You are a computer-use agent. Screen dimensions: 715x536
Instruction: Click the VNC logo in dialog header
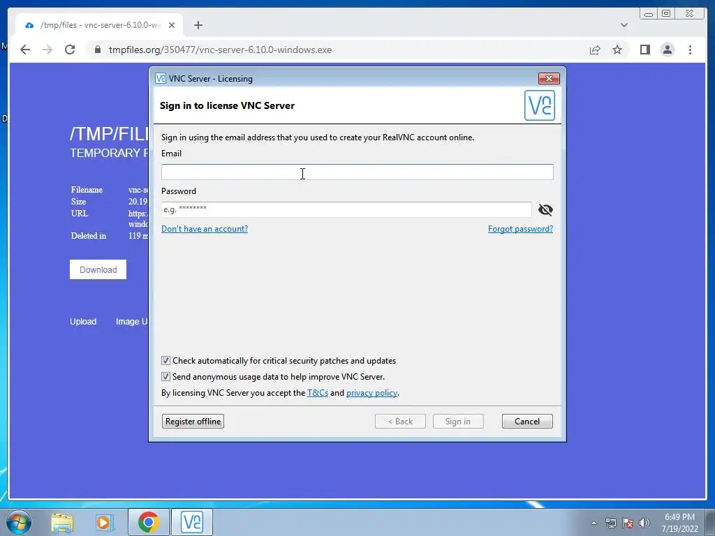[540, 105]
